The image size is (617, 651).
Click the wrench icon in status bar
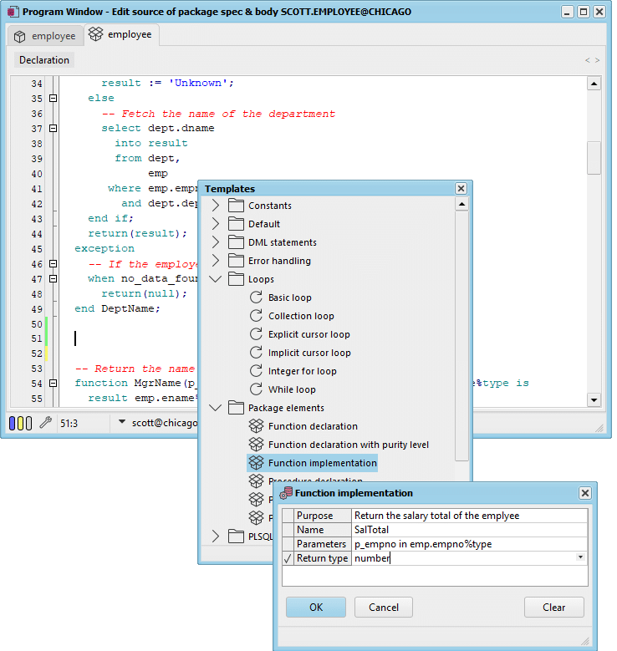click(x=46, y=423)
